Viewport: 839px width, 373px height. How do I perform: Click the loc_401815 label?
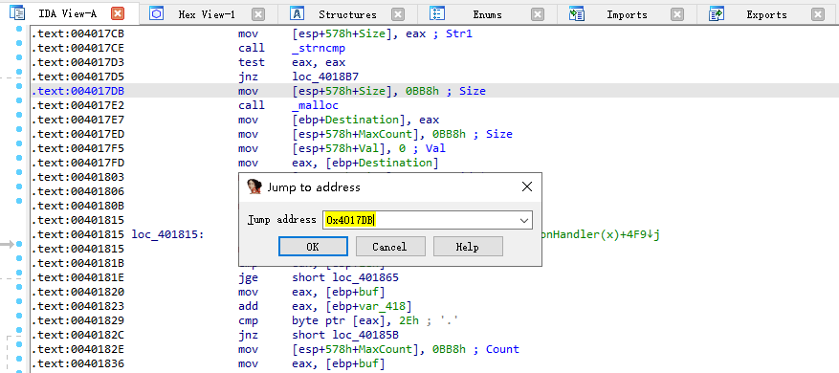[x=167, y=234]
